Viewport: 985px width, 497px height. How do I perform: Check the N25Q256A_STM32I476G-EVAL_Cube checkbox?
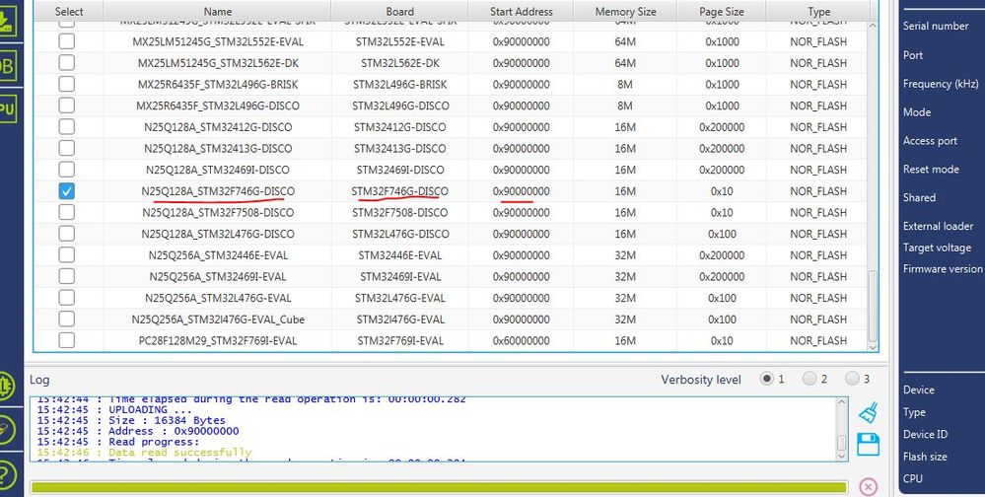[66, 319]
